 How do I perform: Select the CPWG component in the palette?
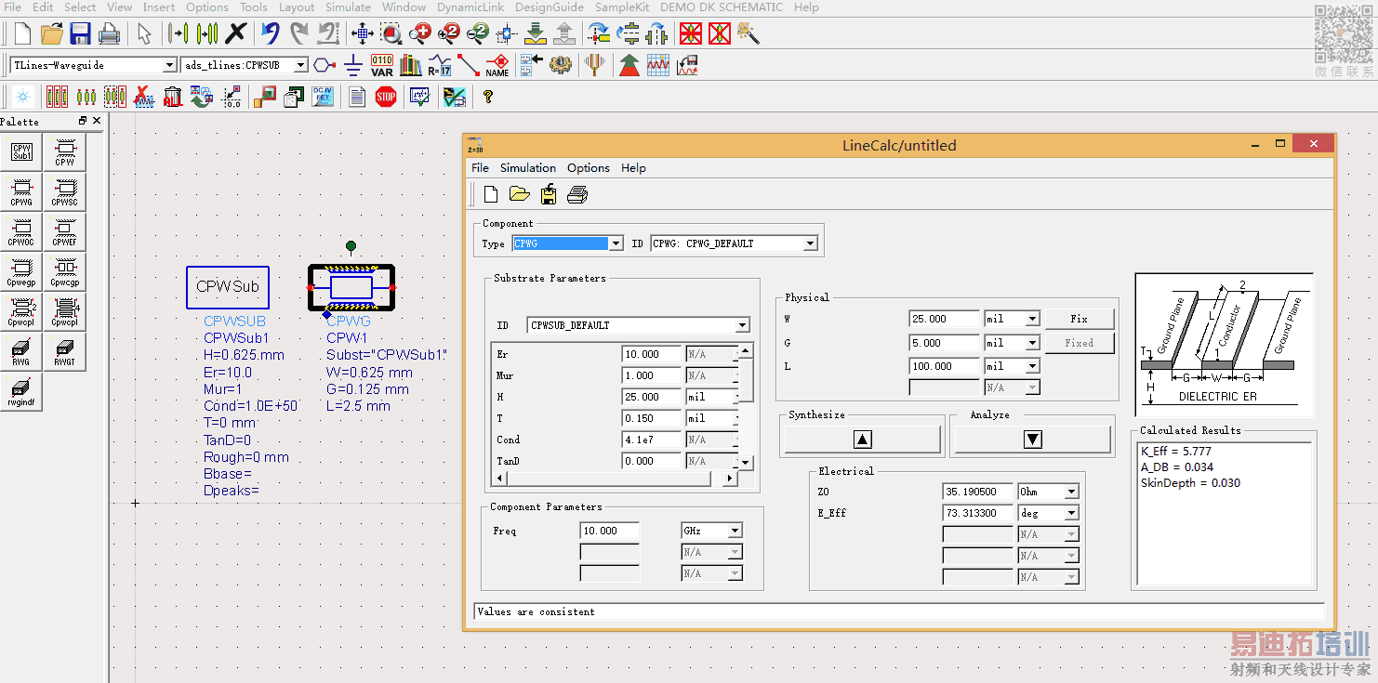(21, 191)
